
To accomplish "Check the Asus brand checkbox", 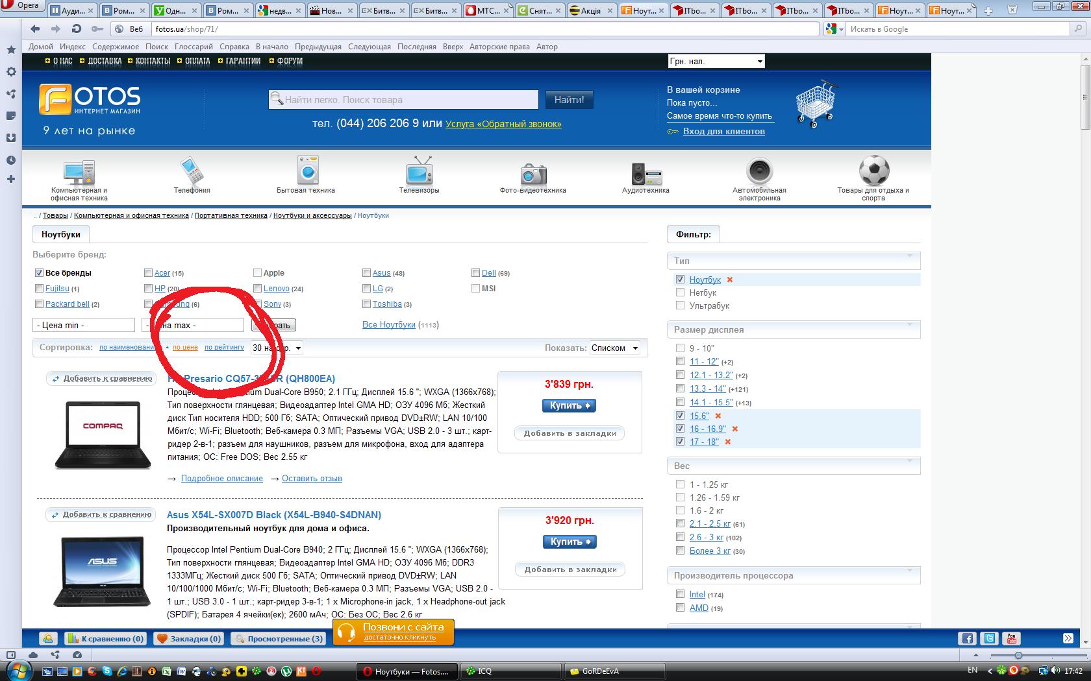I will pyautogui.click(x=367, y=273).
